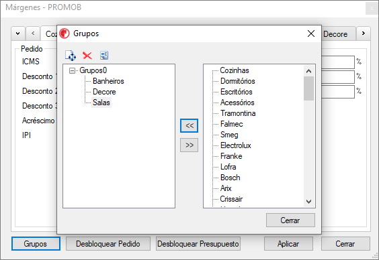The width and height of the screenshot is (379, 260).
Task: Click Cerrar in the Grupos dialog
Action: (x=290, y=220)
